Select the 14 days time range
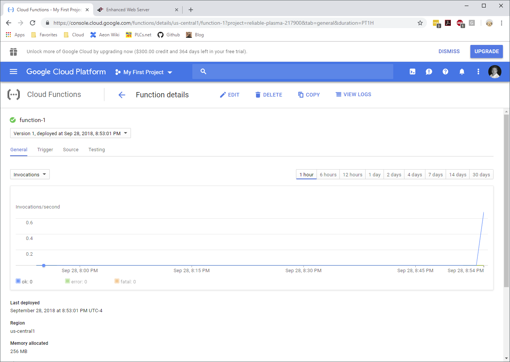510x362 pixels. tap(458, 174)
